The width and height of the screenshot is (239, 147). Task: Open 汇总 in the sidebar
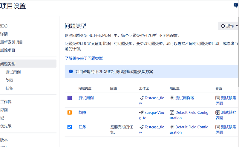pyautogui.click(x=4, y=26)
